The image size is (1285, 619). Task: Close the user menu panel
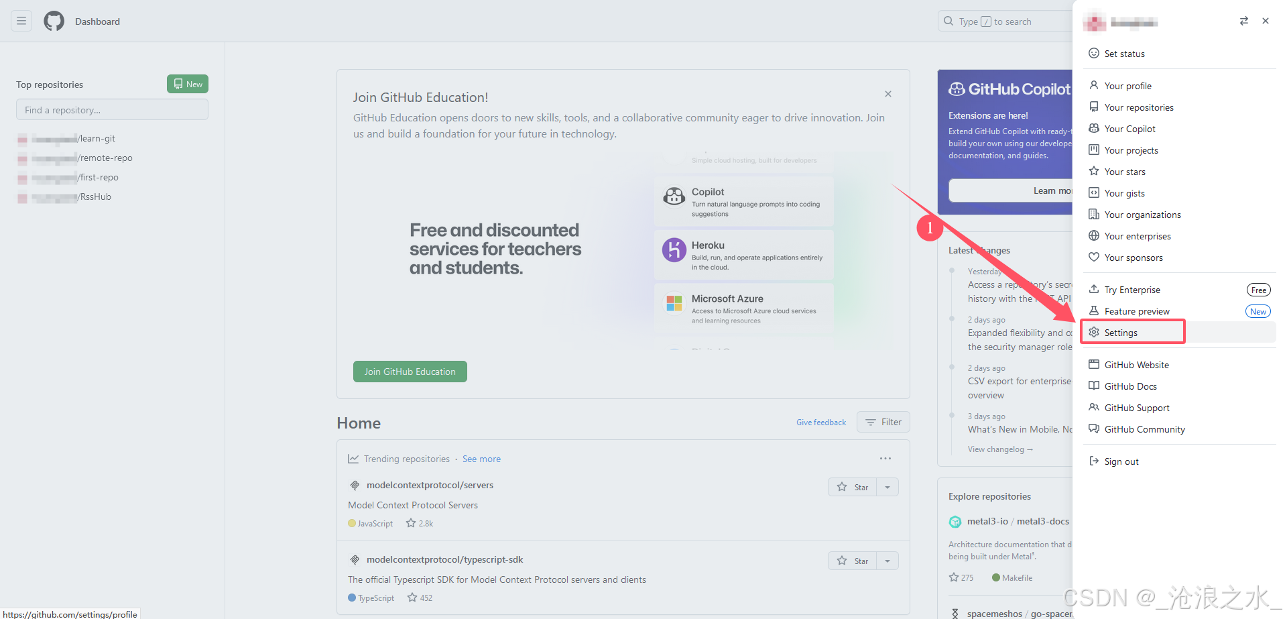tap(1266, 21)
